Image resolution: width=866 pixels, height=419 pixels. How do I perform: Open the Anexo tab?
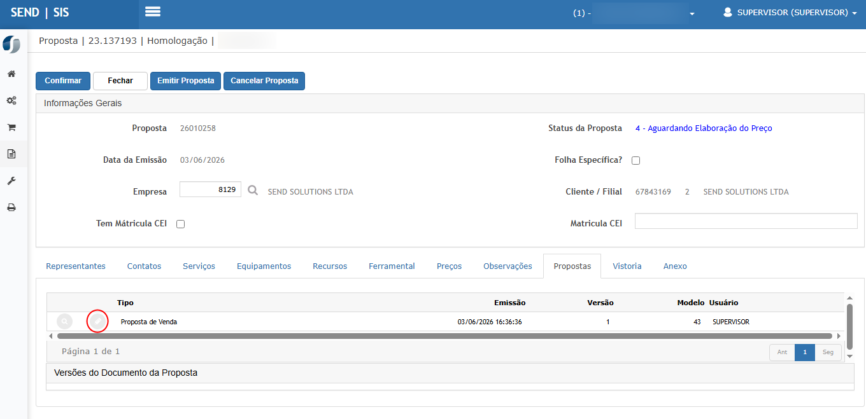tap(675, 266)
